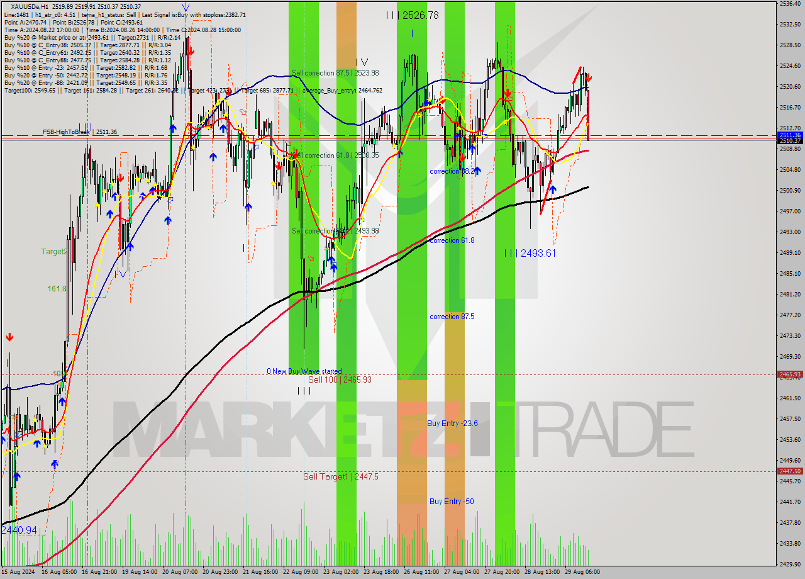Click the '15 Aug 2024' date on time axis
This screenshot has width=805, height=579.
18,572
